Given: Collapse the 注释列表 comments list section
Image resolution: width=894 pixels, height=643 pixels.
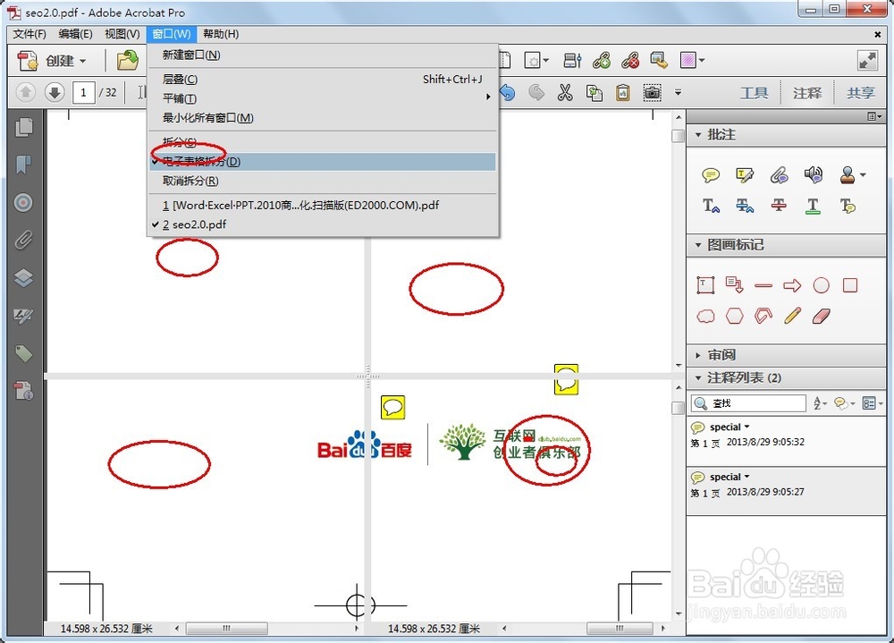Looking at the screenshot, I should [698, 377].
